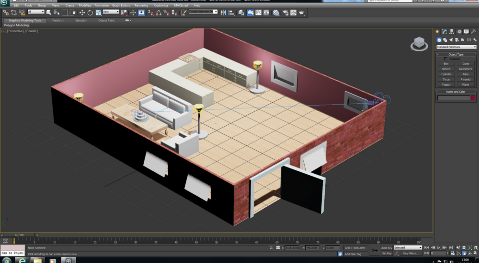This screenshot has height=263, width=479.
Task: Open the Key Filters dialog button
Action: (411, 253)
